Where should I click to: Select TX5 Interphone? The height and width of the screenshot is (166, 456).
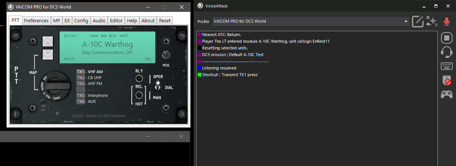click(92, 95)
